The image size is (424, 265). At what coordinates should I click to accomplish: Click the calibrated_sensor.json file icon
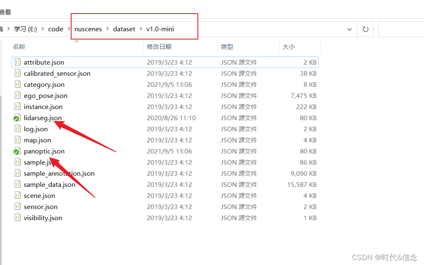click(x=18, y=73)
